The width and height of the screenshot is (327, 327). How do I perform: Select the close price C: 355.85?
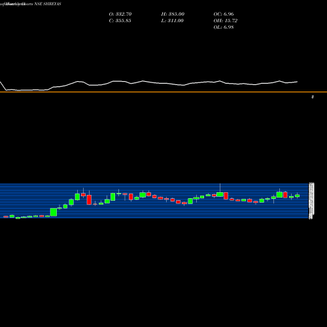pos(120,21)
